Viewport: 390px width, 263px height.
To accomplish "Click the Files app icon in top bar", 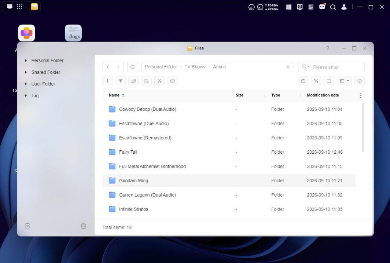I will coord(34,7).
